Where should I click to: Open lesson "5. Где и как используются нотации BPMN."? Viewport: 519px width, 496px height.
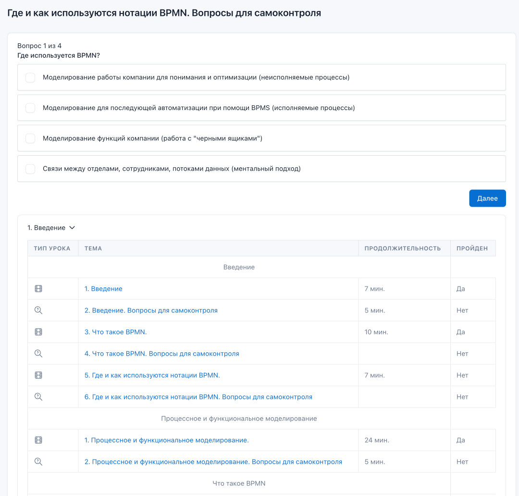(x=152, y=375)
